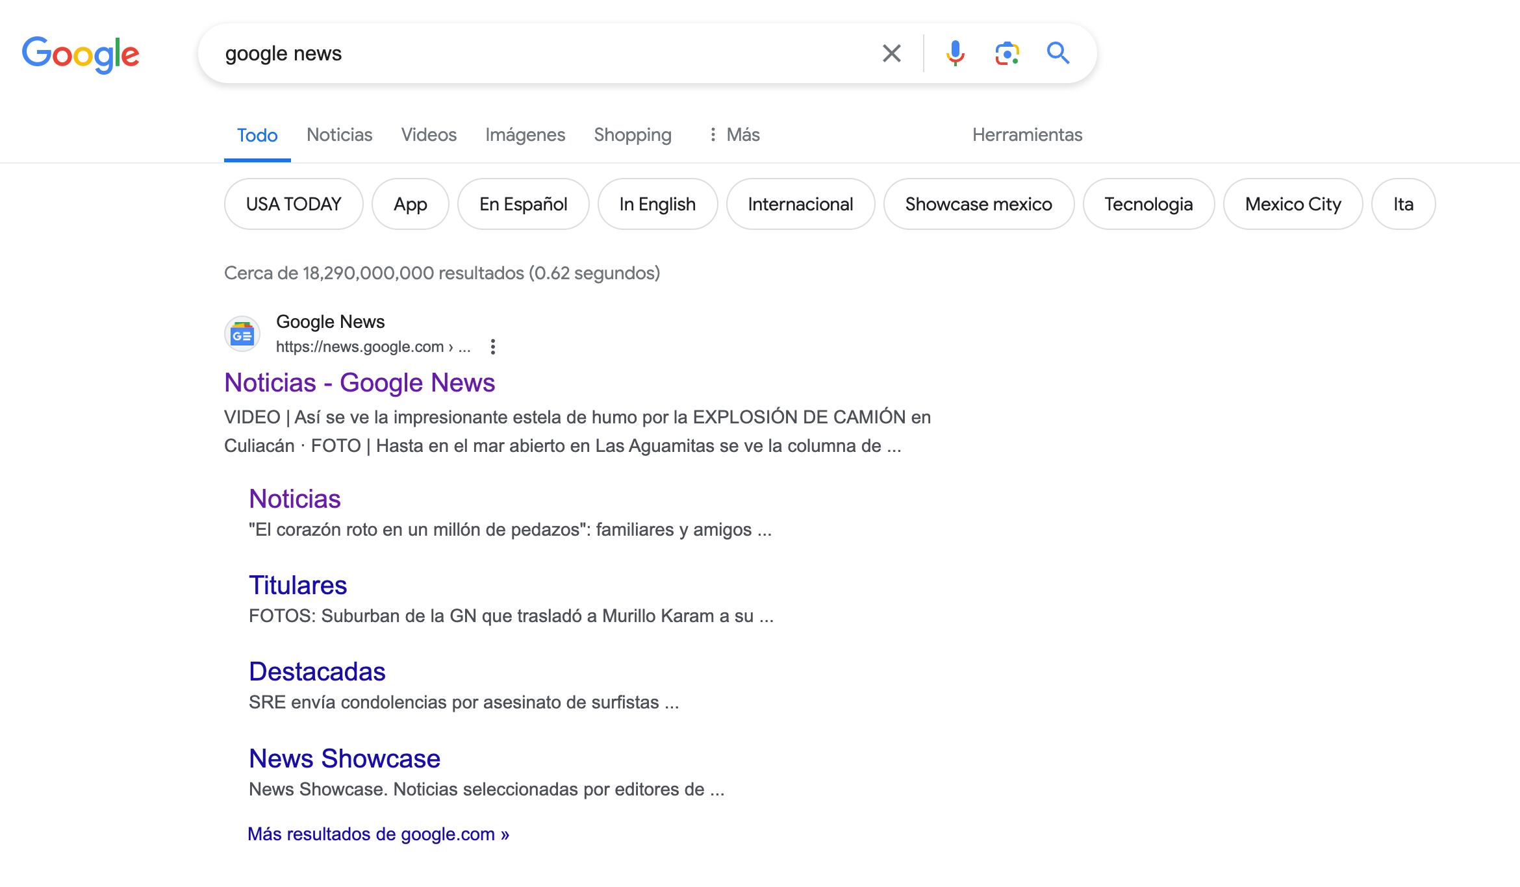Open the Herramientas search tools
The image size is (1520, 887).
coord(1027,135)
